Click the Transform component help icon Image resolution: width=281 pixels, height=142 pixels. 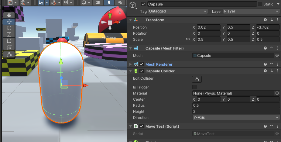tap(265, 20)
